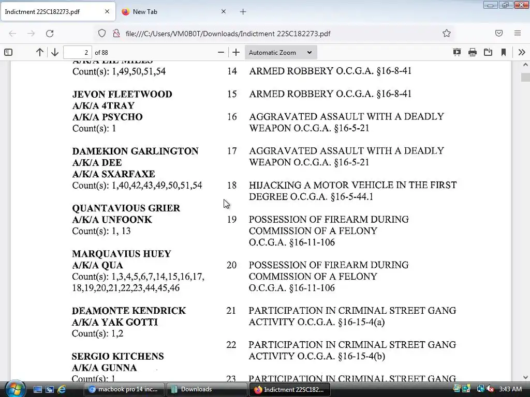Click text A/K/A GUNNA
Viewport: 530px width, 397px height.
104,368
